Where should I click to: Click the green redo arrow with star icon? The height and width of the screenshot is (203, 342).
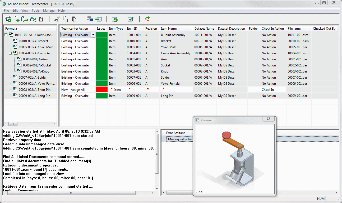coord(147,19)
